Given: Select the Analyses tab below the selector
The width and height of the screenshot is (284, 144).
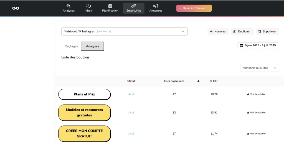Looking at the screenshot, I should point(92,46).
